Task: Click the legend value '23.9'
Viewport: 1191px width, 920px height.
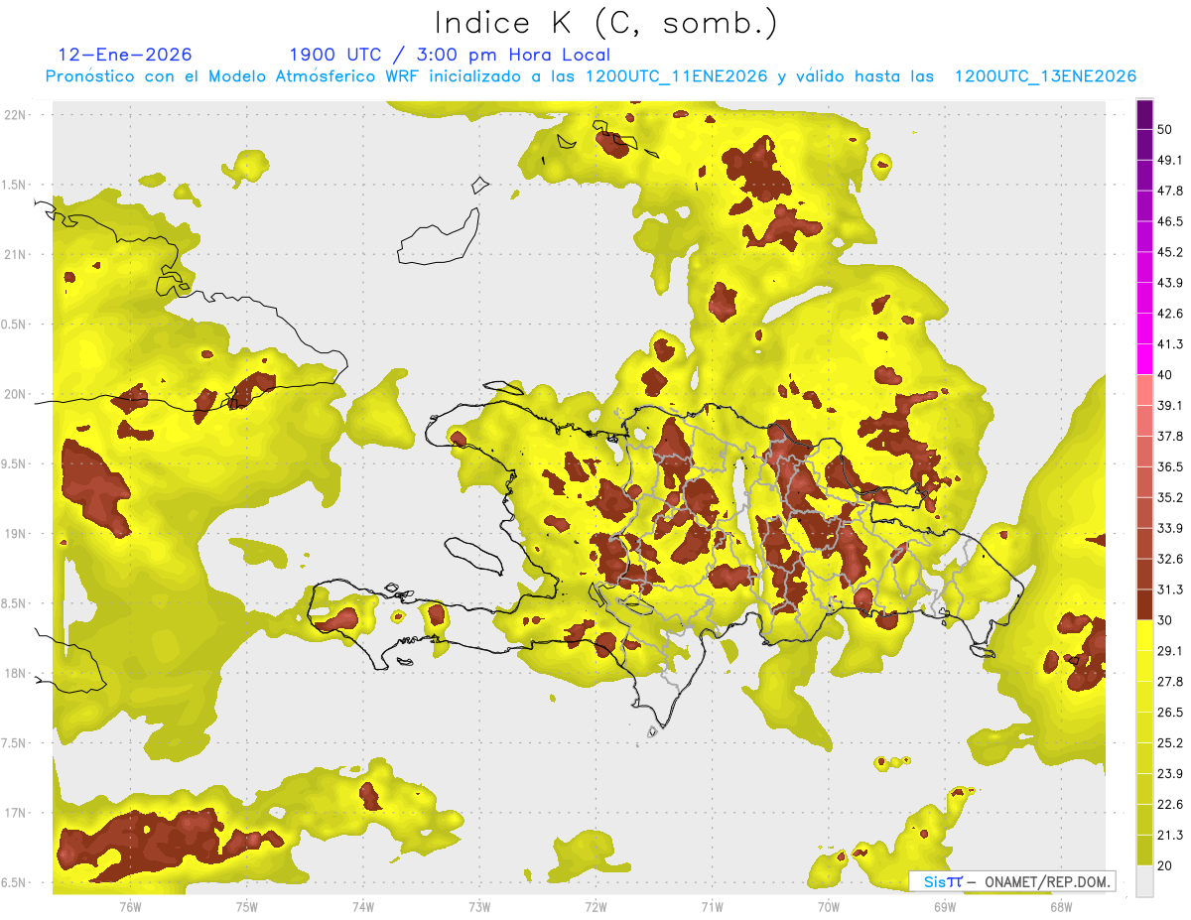Action: point(1170,774)
